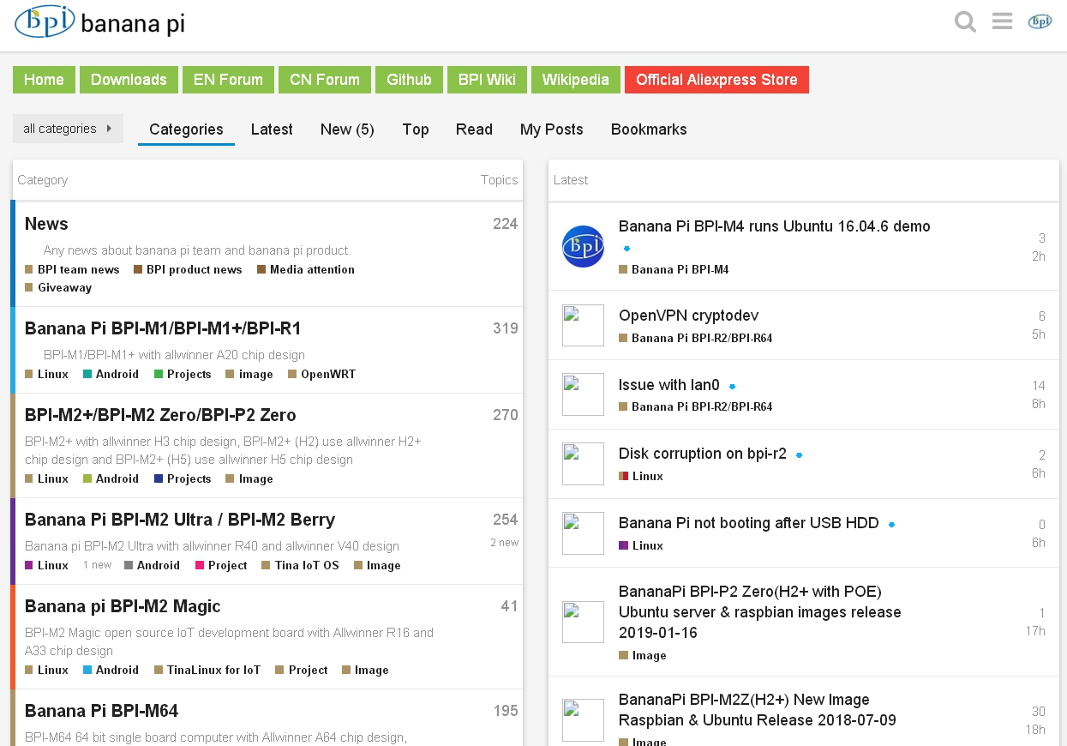
Task: Visit the Official Aliexpress Store button
Action: [x=716, y=80]
